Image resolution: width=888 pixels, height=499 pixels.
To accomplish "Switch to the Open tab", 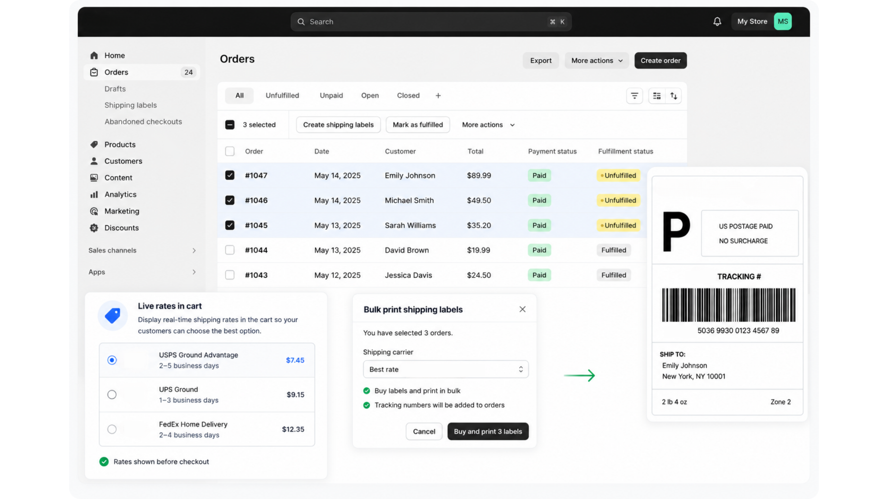I will click(x=370, y=96).
